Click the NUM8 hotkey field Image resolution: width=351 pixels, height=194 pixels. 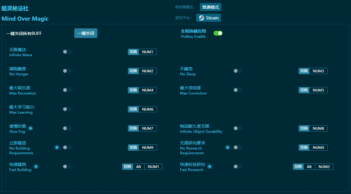click(x=318, y=128)
